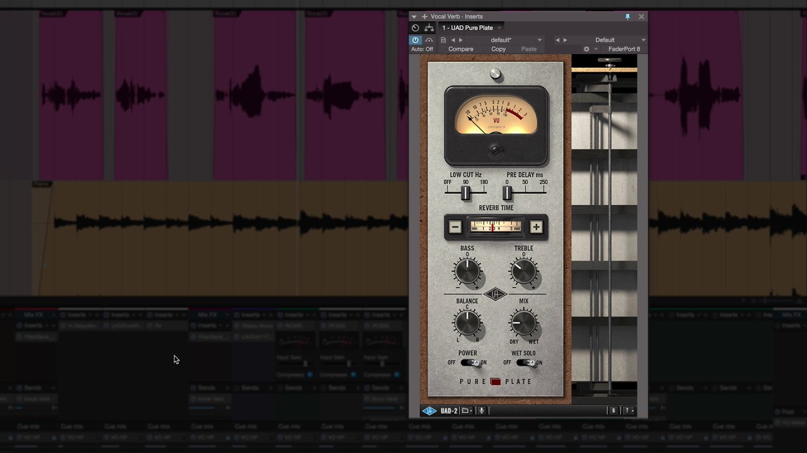Click the Copy button
807x453 pixels.
499,49
